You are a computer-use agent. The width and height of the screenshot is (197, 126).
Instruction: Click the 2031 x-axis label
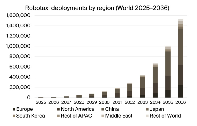(x=117, y=102)
